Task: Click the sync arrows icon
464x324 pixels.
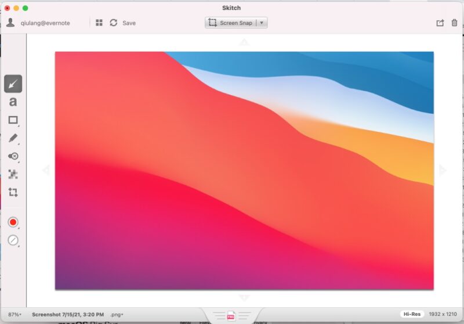Action: [113, 23]
